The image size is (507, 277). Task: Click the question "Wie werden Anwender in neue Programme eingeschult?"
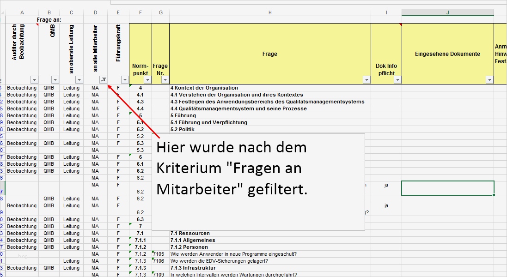coord(236,254)
